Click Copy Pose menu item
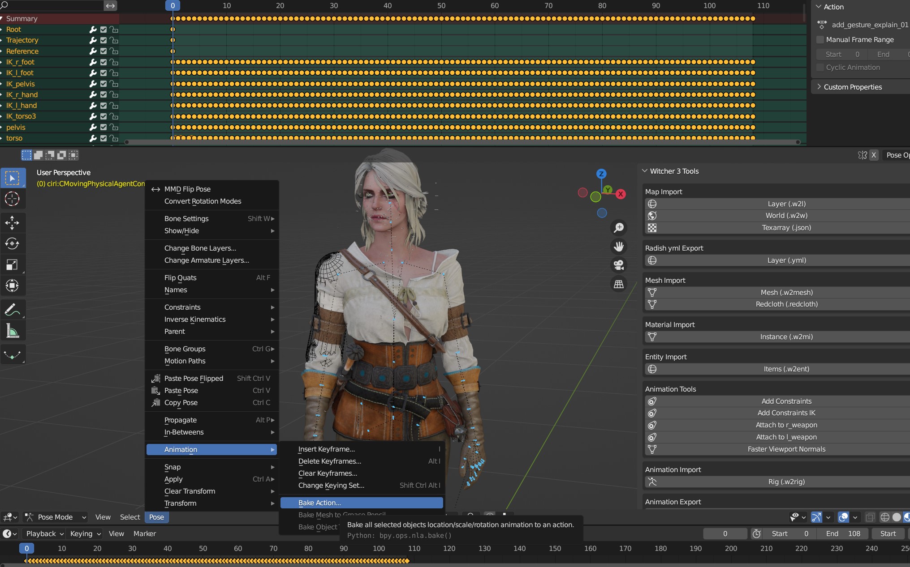 [x=211, y=403]
